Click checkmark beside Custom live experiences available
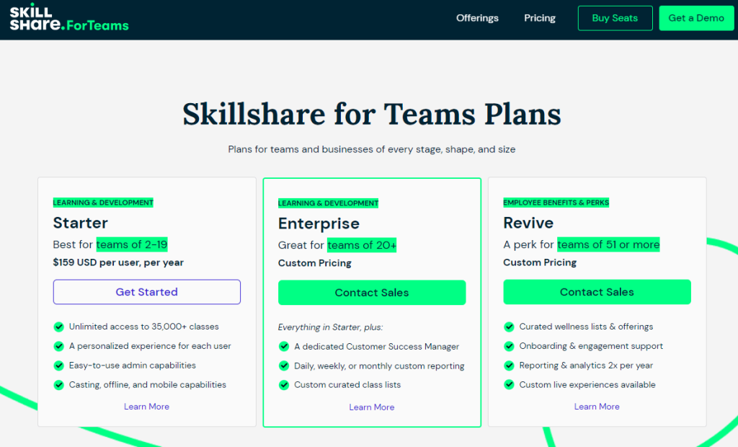 click(509, 385)
